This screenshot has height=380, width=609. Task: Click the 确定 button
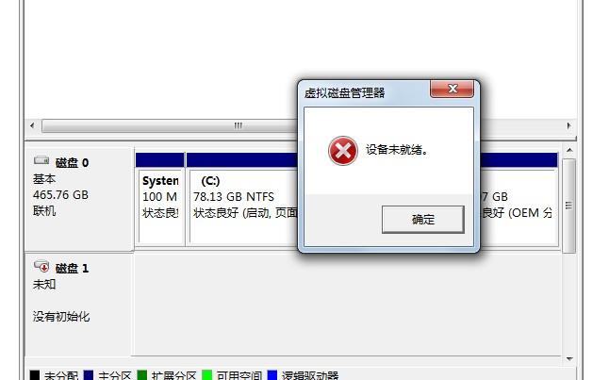coord(423,220)
